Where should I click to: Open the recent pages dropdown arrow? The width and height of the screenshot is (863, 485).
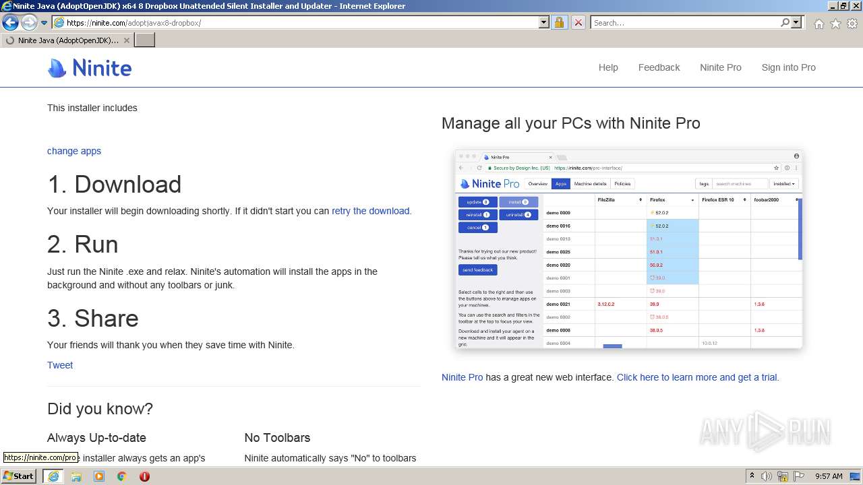[44, 23]
